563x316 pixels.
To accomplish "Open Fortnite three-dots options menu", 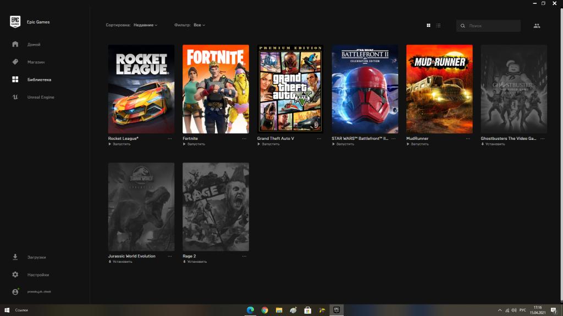I will coord(244,139).
